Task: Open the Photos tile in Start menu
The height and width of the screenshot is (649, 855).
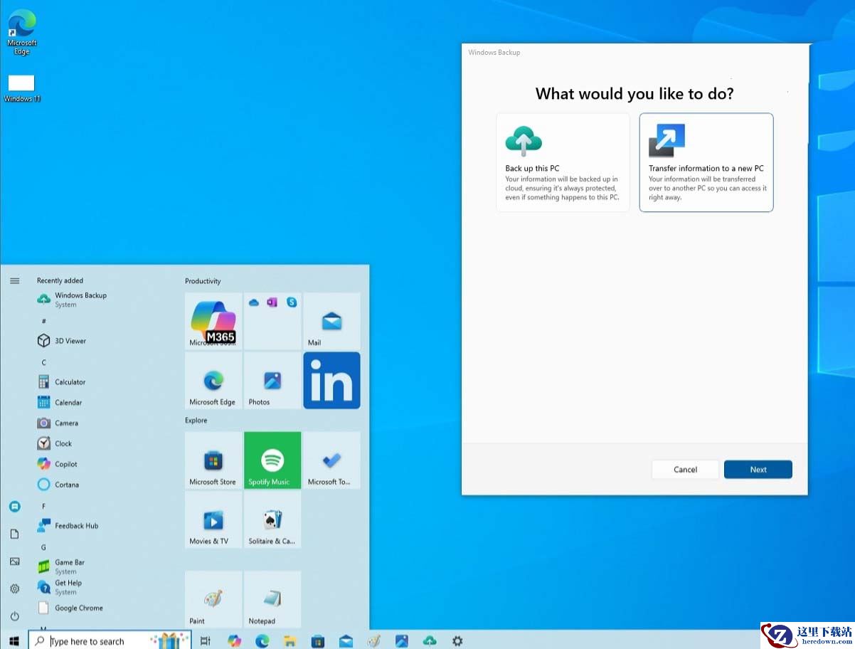Action: (272, 381)
